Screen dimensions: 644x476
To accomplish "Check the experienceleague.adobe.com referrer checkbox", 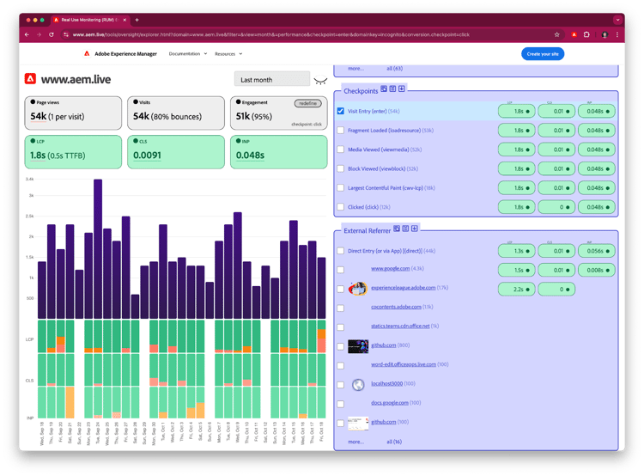I will 341,289.
